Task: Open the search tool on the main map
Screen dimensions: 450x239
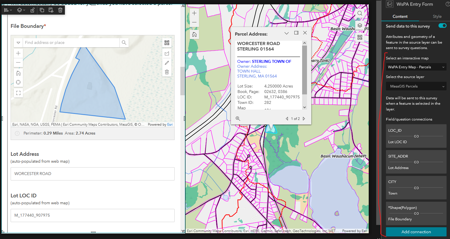Action: (x=360, y=13)
